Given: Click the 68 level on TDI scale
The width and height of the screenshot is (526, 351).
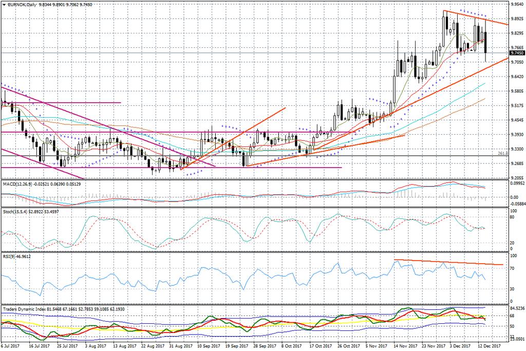Looking at the screenshot, I should (512, 316).
